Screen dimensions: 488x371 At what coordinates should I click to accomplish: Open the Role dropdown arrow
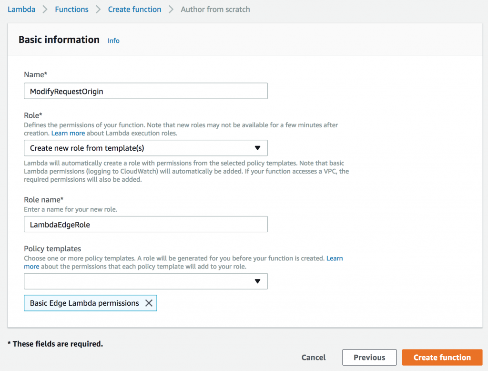click(x=257, y=148)
